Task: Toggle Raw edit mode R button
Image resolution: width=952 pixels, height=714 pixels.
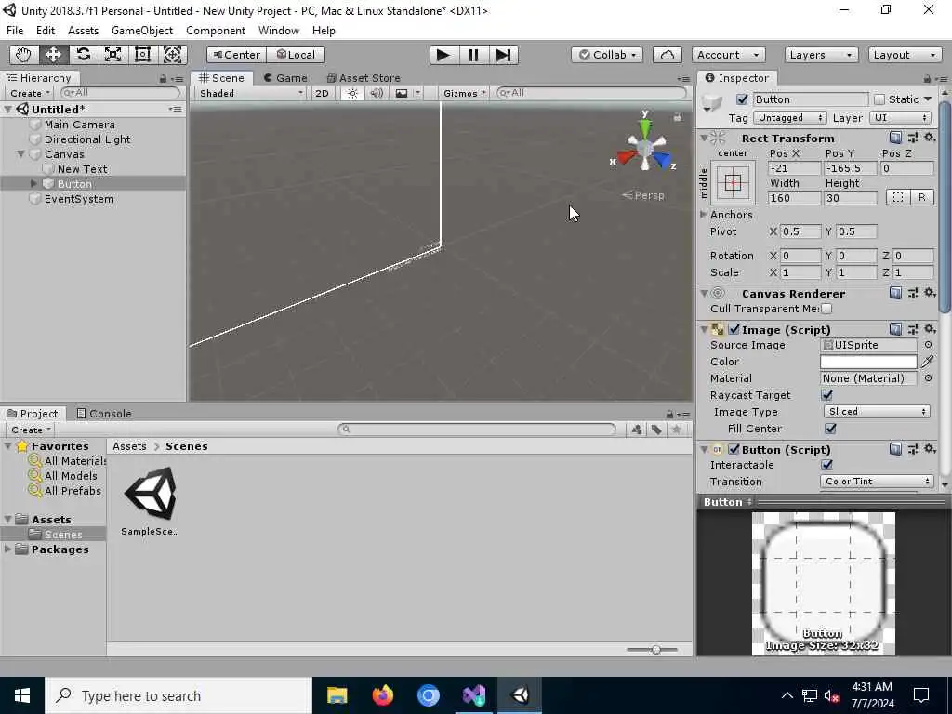Action: coord(921,197)
